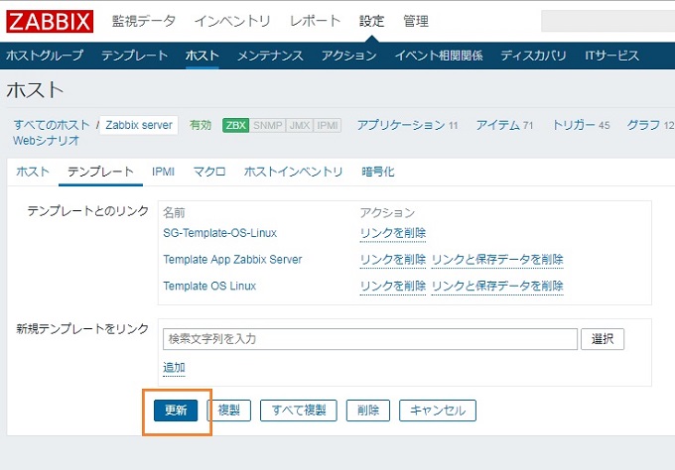This screenshot has width=675, height=470.
Task: Click the Zabbix server breadcrumb
Action: tap(139, 125)
